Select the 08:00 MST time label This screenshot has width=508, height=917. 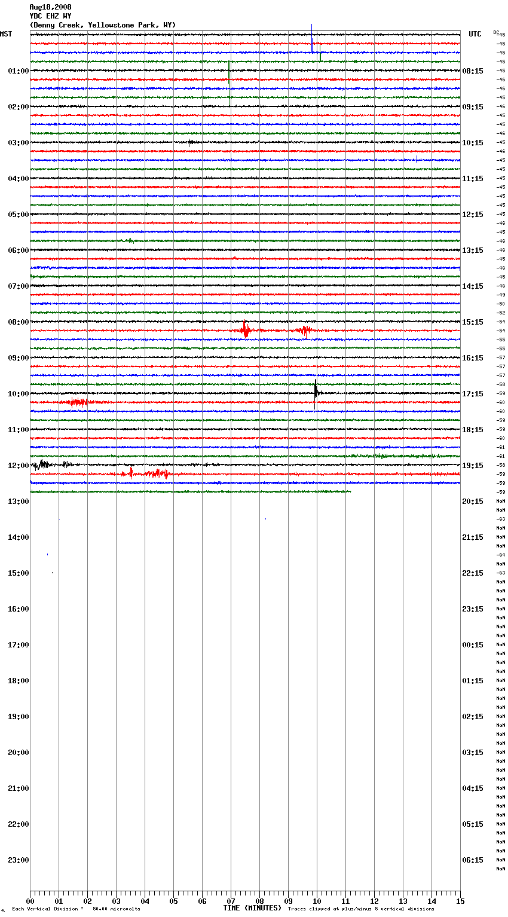click(x=19, y=322)
